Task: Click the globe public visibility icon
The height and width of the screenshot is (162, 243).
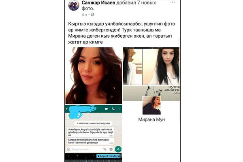Action: point(92,15)
